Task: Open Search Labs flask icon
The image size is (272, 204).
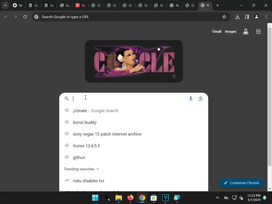Action: pyautogui.click(x=246, y=32)
